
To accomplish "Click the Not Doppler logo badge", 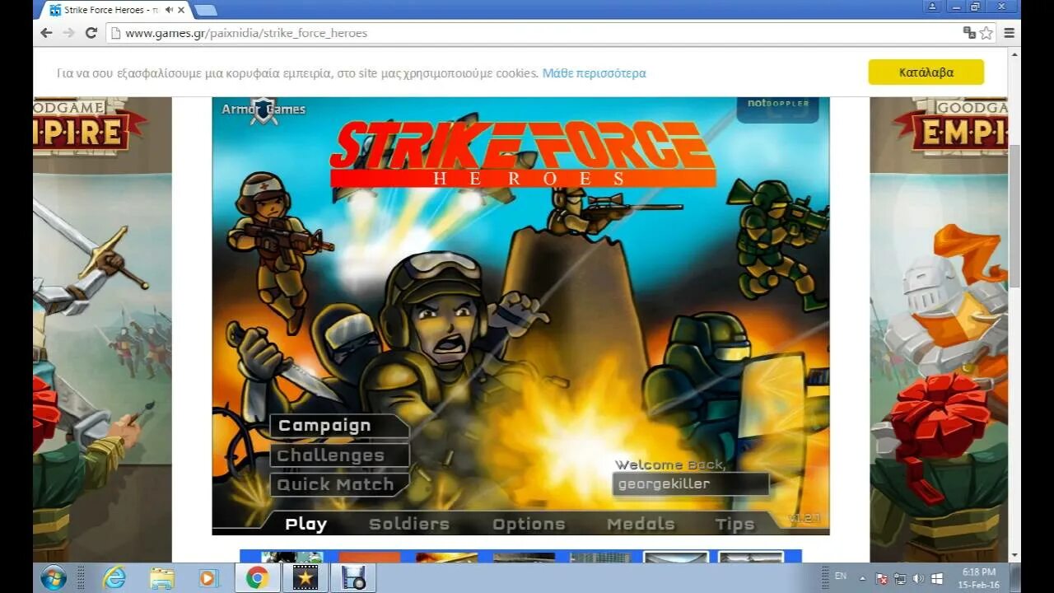I will 777,109.
